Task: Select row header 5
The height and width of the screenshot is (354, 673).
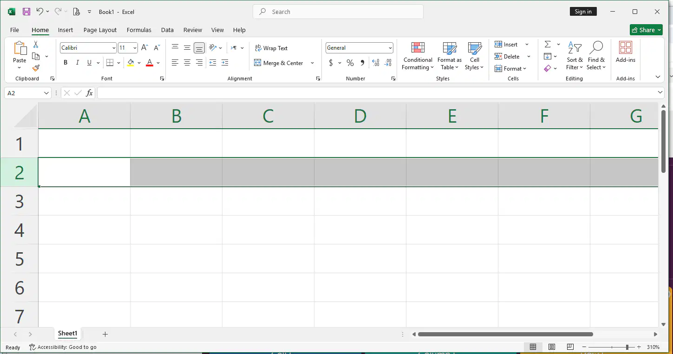Action: pos(19,259)
